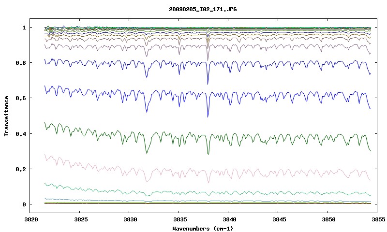Click the x-axis tick label 3840
387x232 pixels.
(229, 219)
